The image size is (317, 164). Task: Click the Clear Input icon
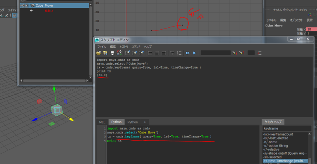pyautogui.click(x=134, y=53)
